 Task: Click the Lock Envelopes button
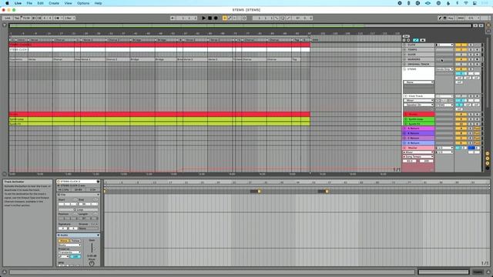click(x=423, y=40)
